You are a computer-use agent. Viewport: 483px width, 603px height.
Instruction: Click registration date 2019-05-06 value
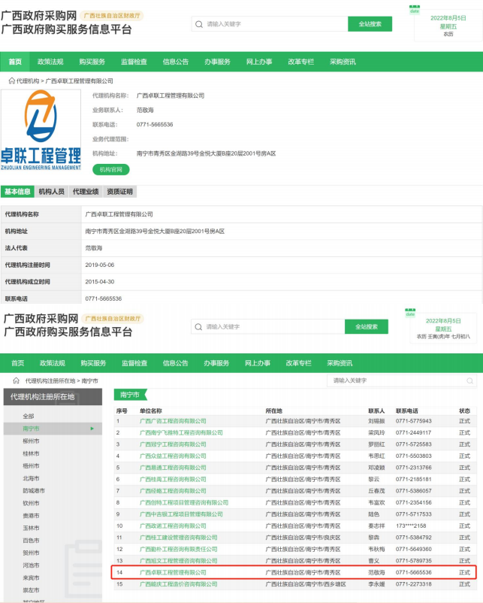point(99,265)
